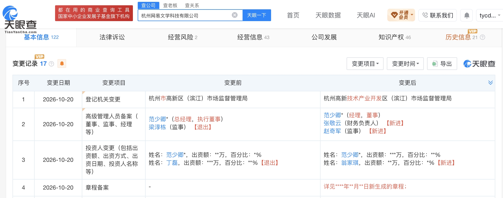The height and width of the screenshot is (198, 503).
Task: Contact us via 联系我们 button
Action: 438,15
